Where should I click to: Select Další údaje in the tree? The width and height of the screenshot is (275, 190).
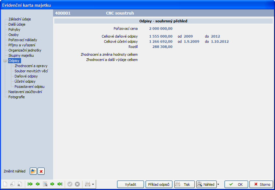pyautogui.click(x=17, y=24)
